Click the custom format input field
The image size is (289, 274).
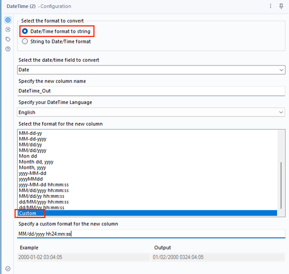pyautogui.click(x=151, y=234)
